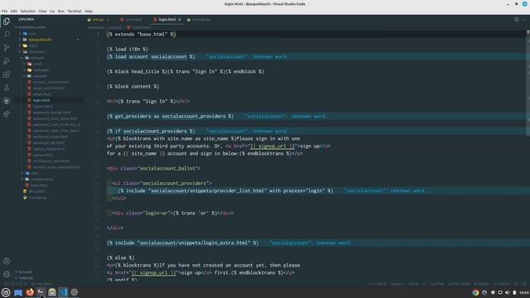Open signup.html in the file tree

pos(42,155)
